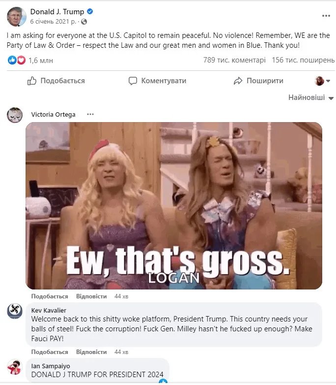Open Donald J. Trump profile picture
This screenshot has width=336, height=385.
[x=16, y=16]
